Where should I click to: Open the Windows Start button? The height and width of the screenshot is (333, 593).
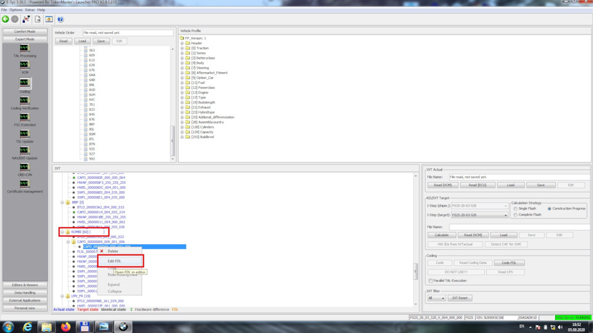[8, 327]
